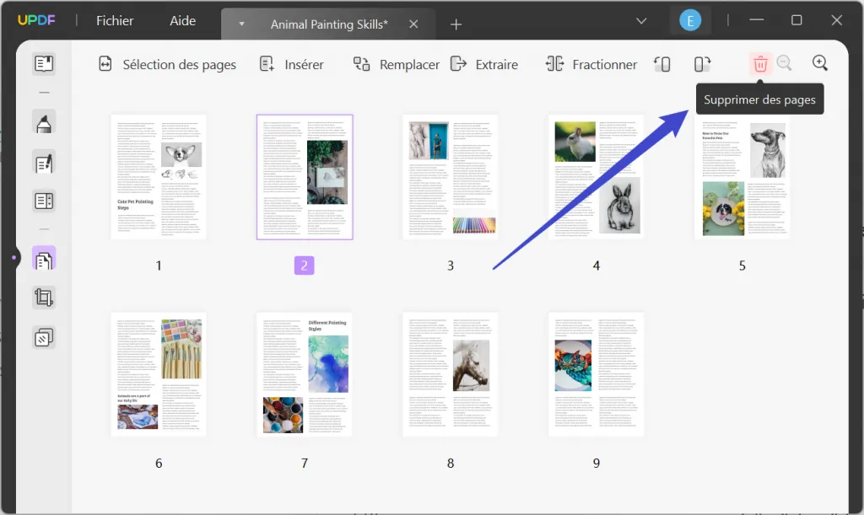Rotate pages left with the rotation icon
Screen dimensions: 864x515
coord(662,63)
